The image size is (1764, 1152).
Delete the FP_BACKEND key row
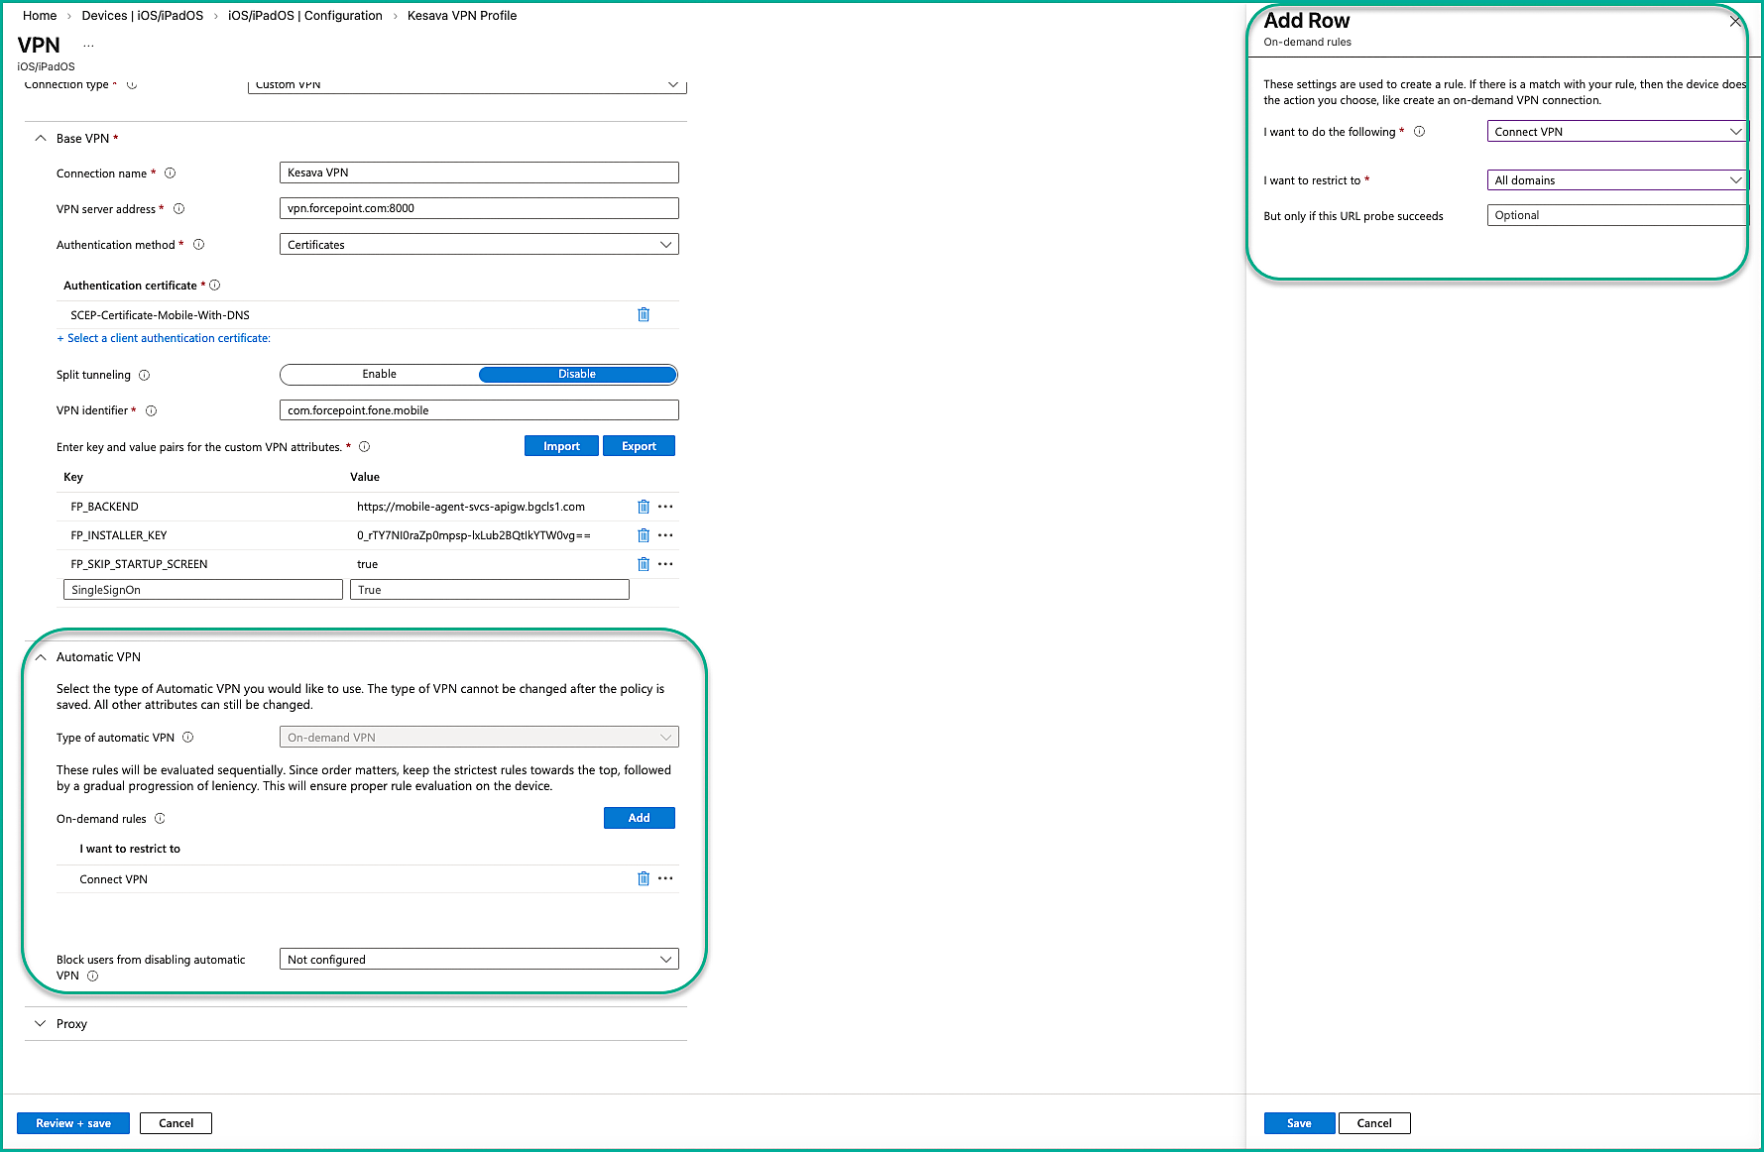644,507
